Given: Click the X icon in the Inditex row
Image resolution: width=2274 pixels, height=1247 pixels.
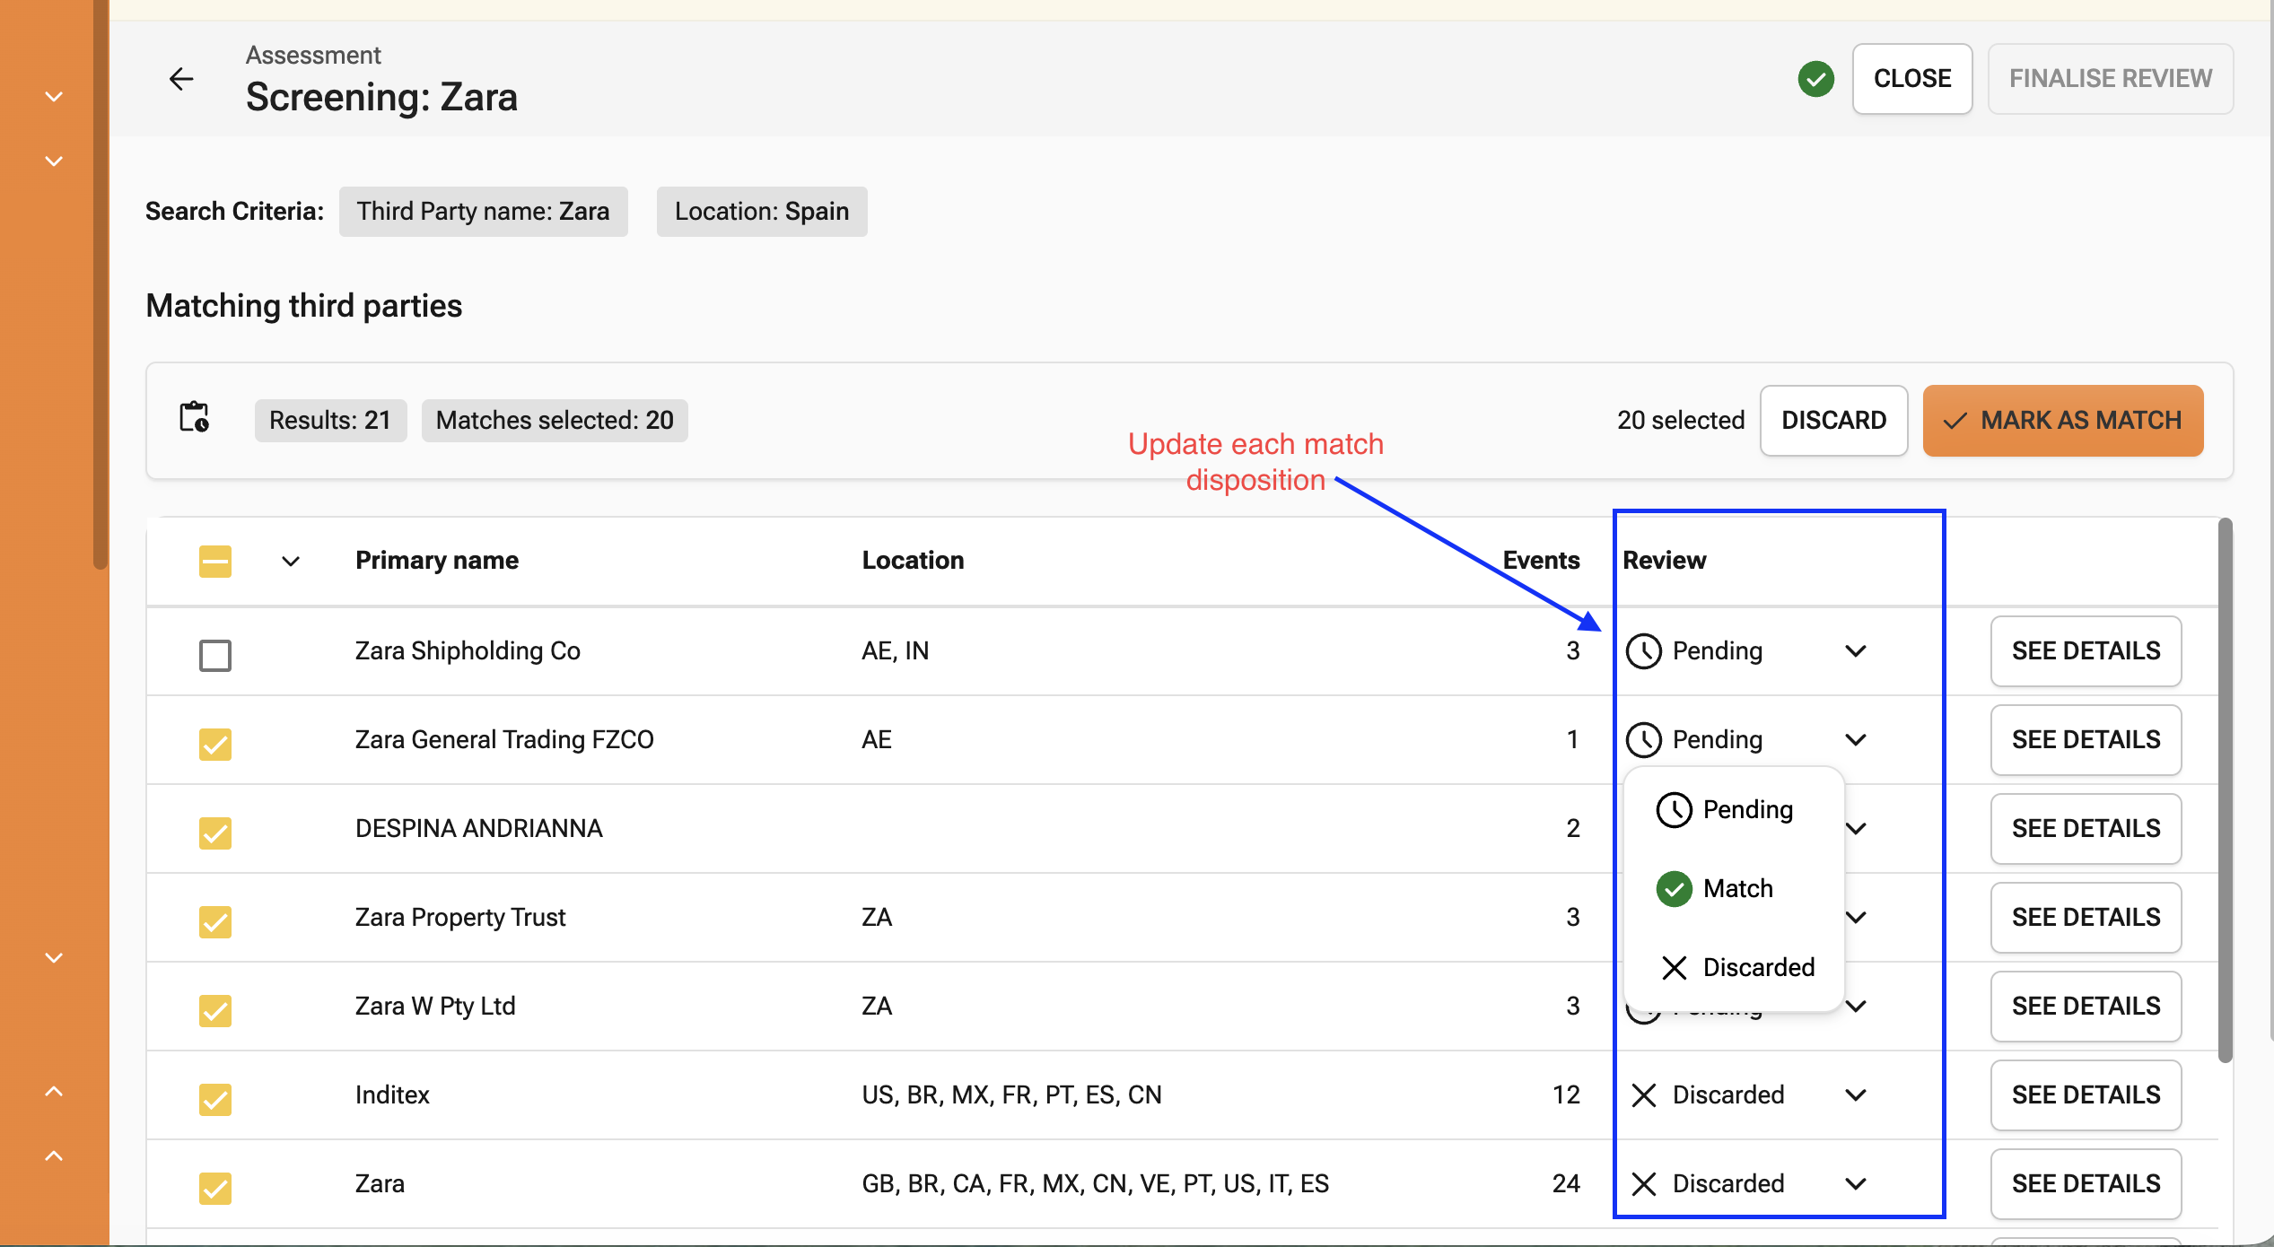Looking at the screenshot, I should click(1643, 1095).
